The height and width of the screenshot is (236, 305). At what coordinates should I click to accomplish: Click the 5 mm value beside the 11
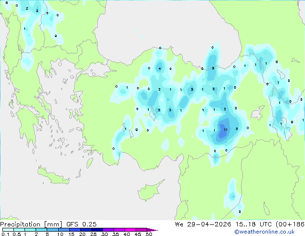point(237,129)
